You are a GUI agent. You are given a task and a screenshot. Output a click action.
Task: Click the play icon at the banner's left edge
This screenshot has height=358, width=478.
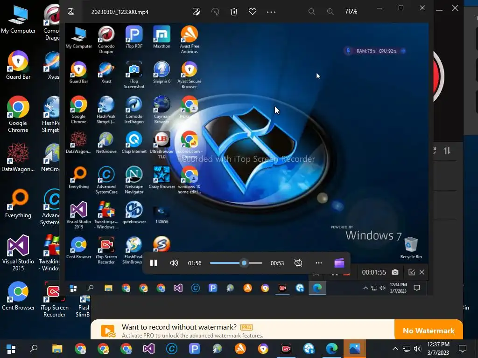coord(108,331)
